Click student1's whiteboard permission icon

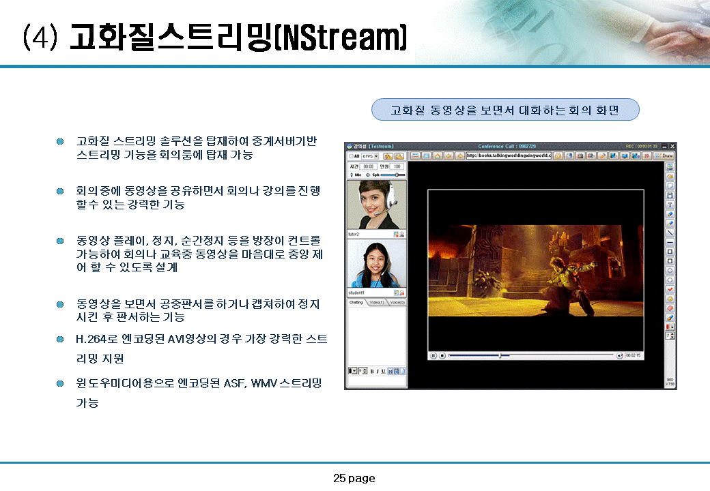tap(396, 293)
